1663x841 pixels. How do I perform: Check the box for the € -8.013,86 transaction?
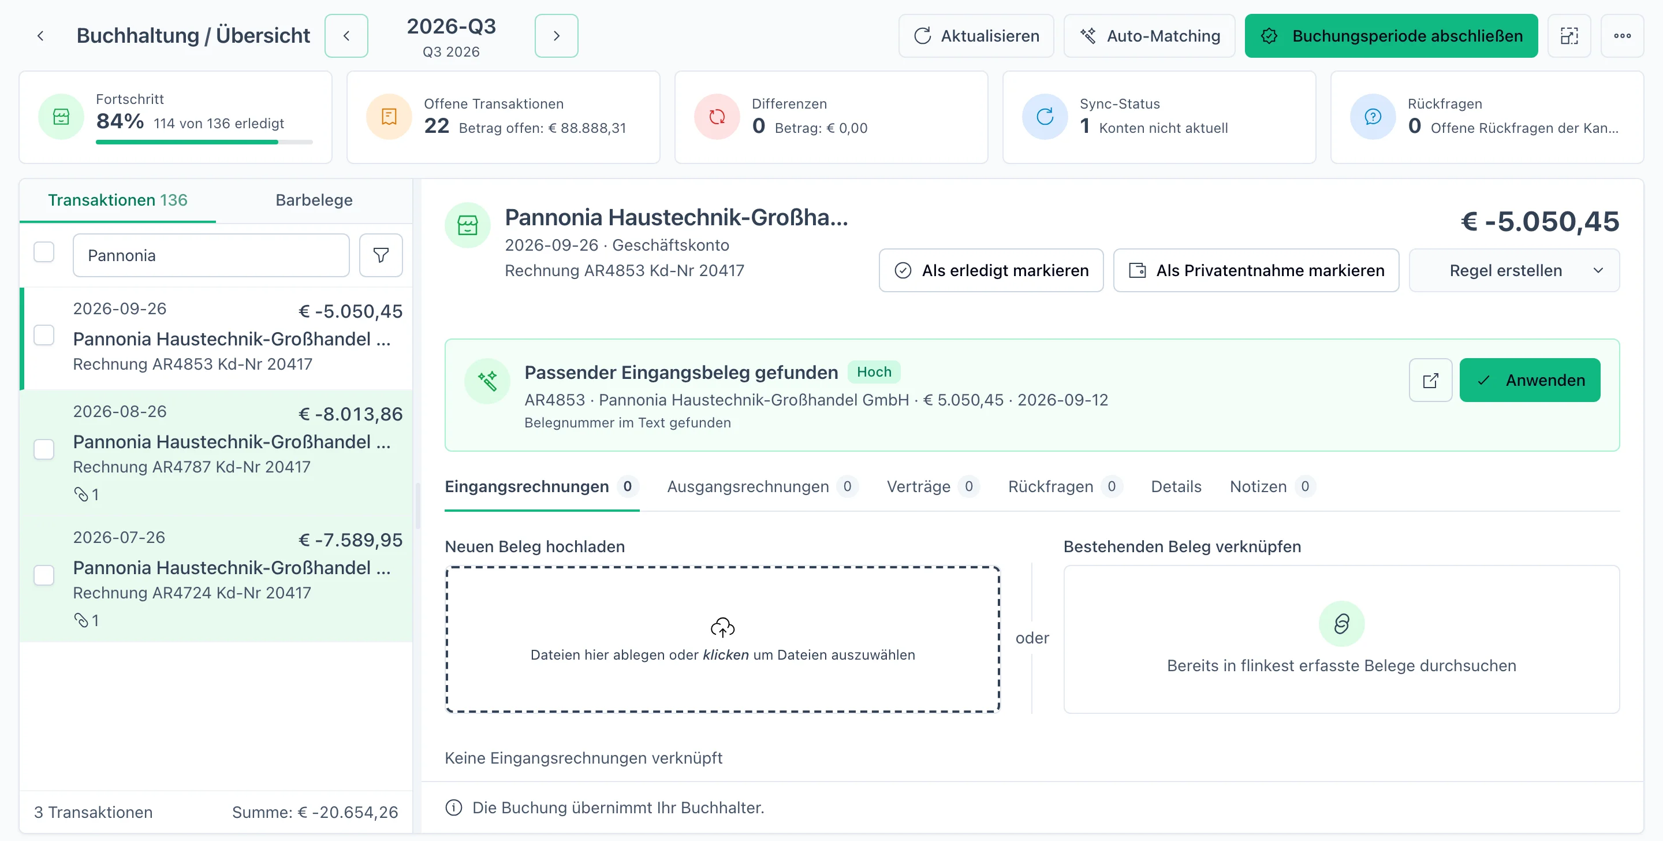click(44, 449)
